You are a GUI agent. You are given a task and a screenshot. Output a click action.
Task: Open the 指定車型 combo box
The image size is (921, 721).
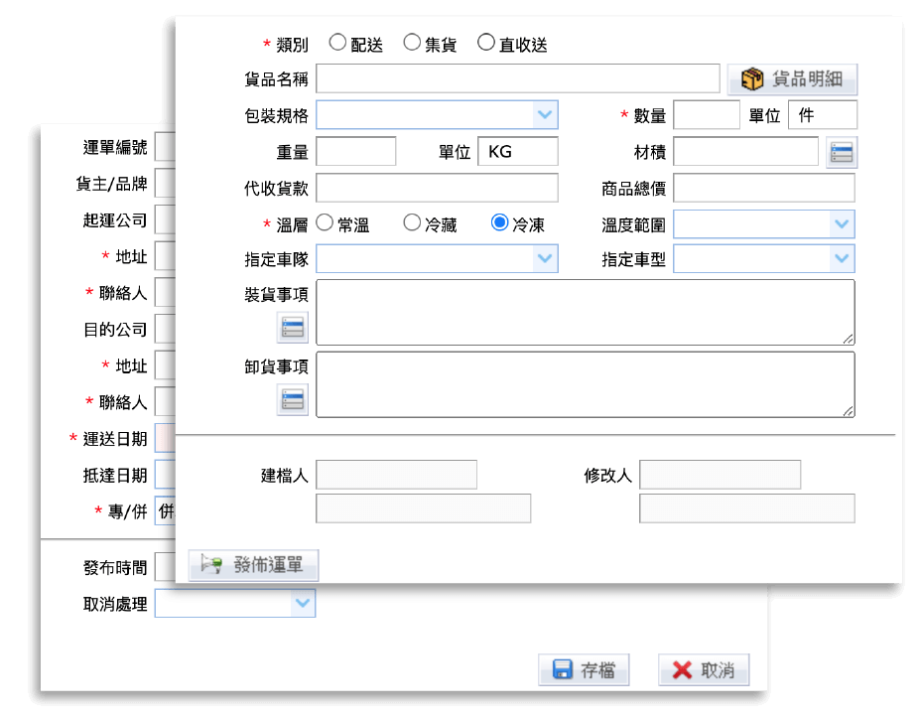(x=842, y=259)
